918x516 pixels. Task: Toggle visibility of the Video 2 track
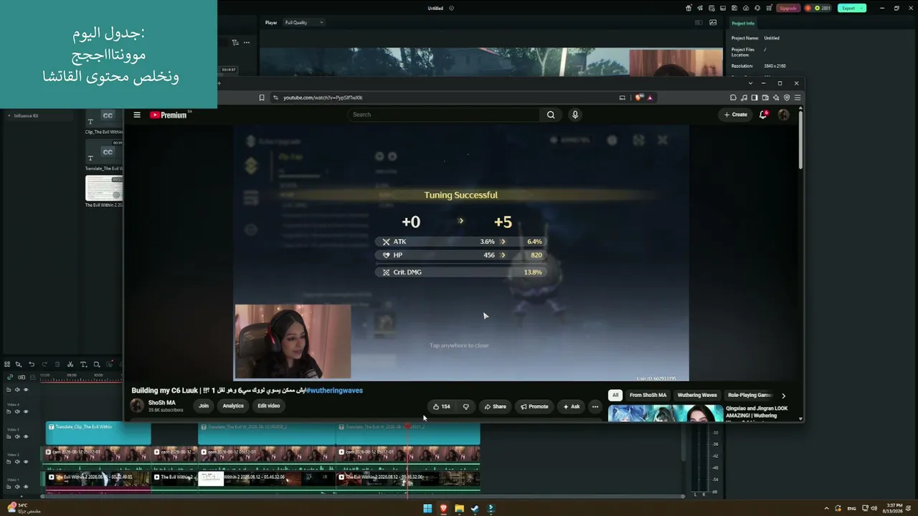[x=26, y=462]
